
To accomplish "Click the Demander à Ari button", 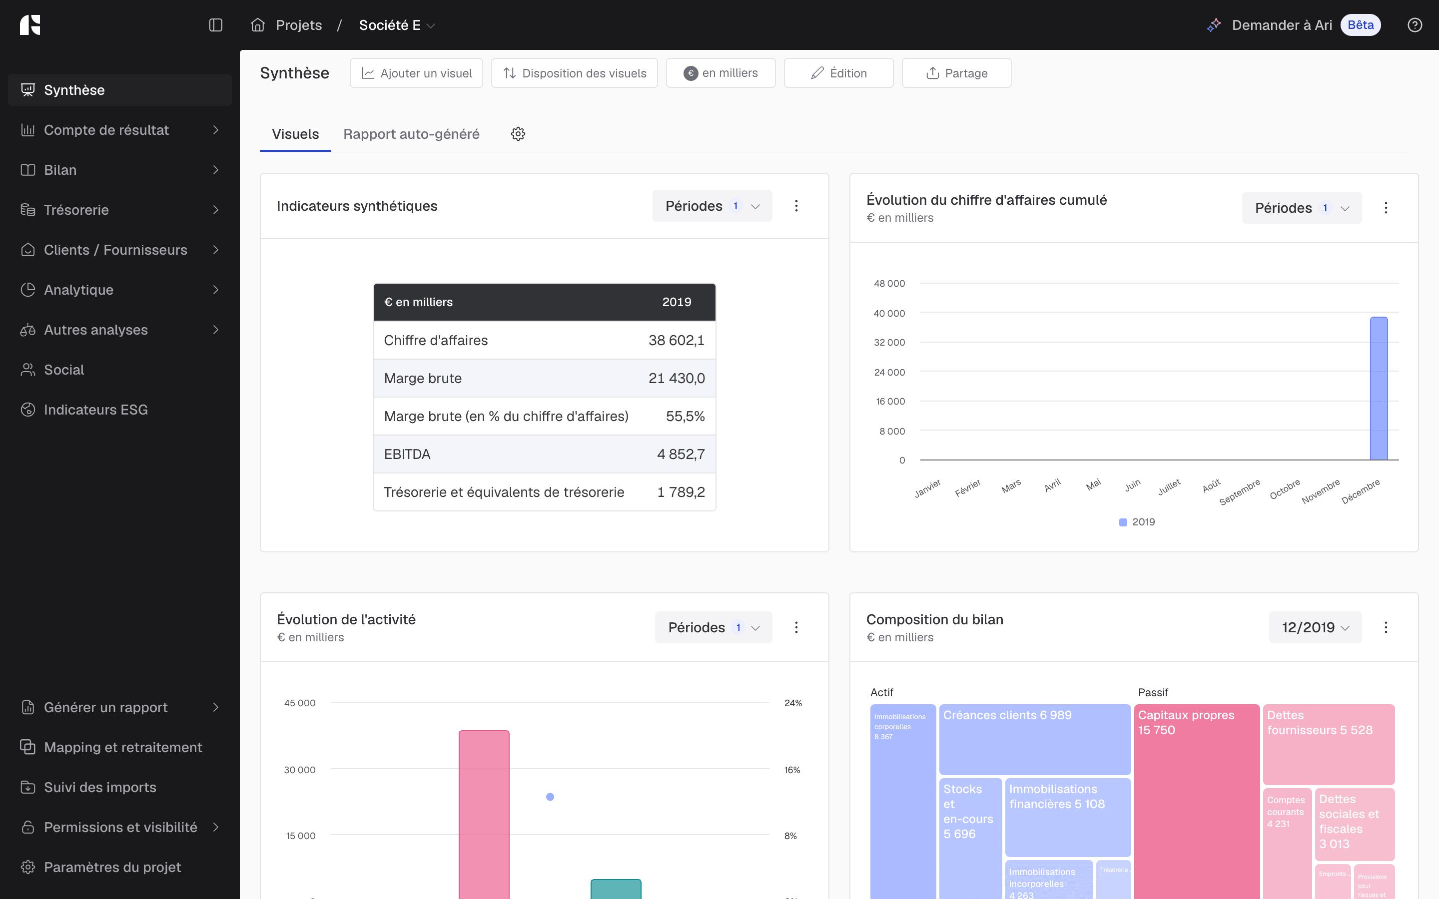I will (x=1293, y=25).
